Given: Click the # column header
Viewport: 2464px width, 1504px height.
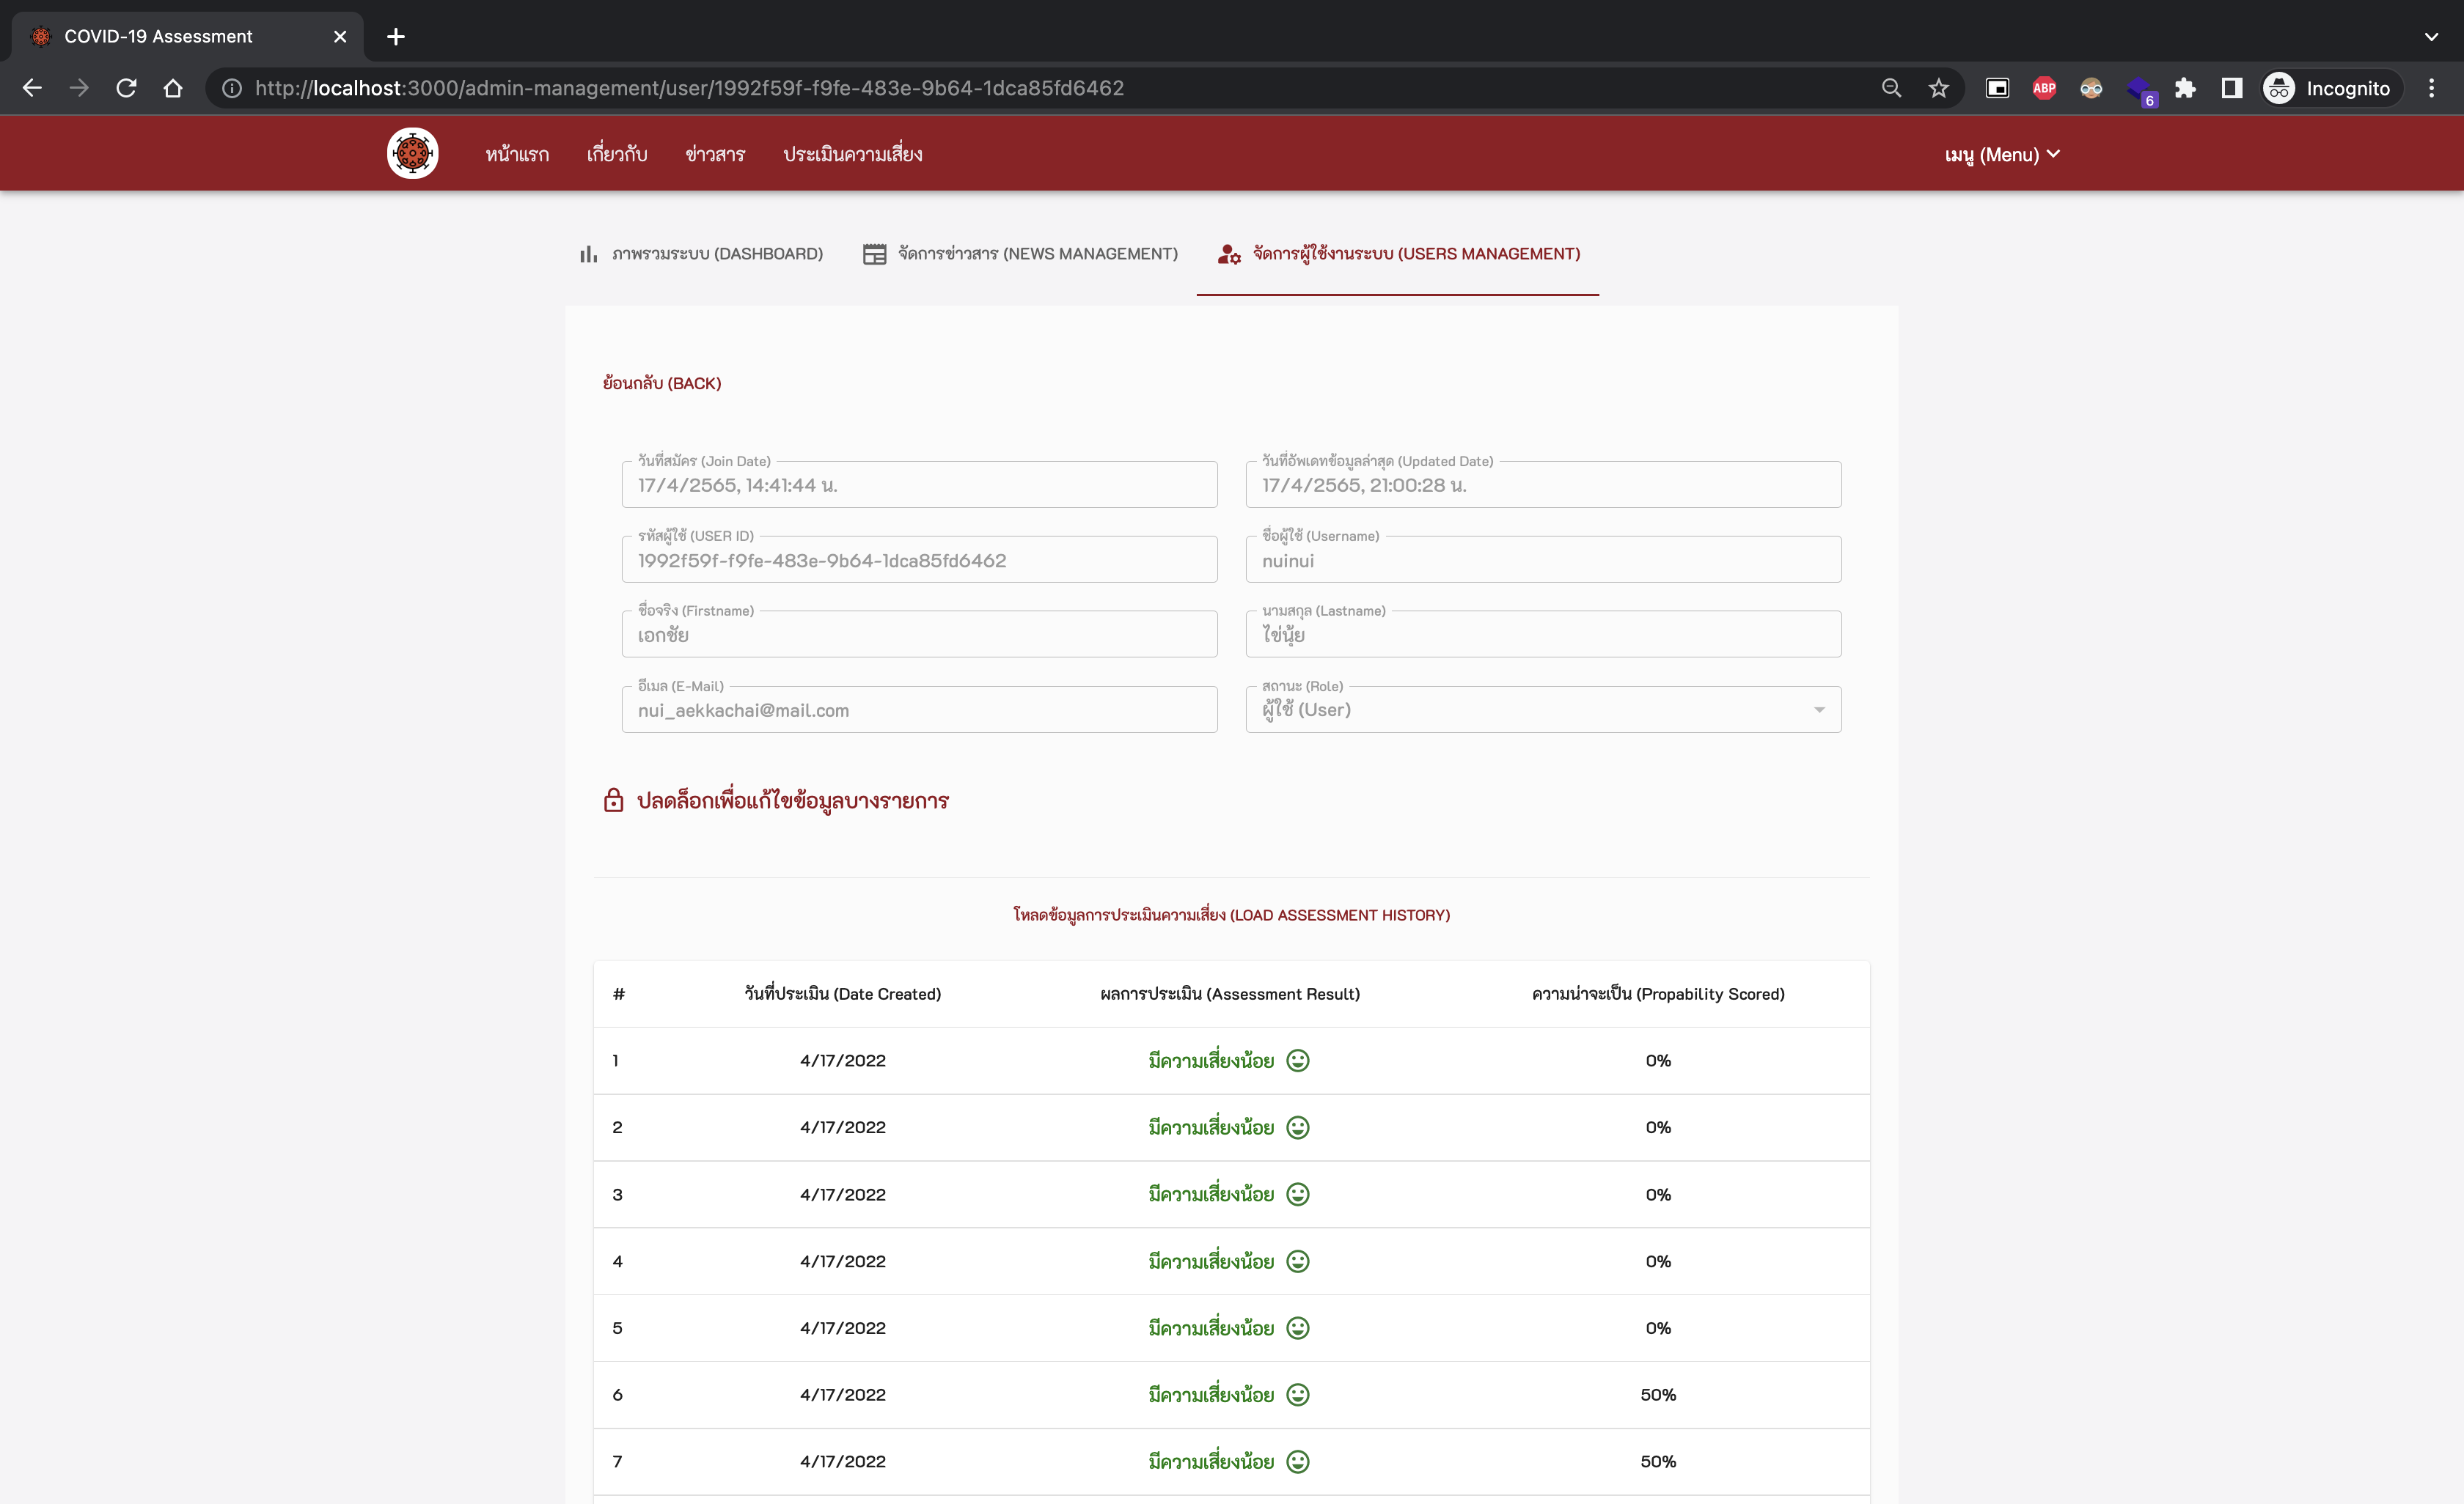Looking at the screenshot, I should [619, 995].
